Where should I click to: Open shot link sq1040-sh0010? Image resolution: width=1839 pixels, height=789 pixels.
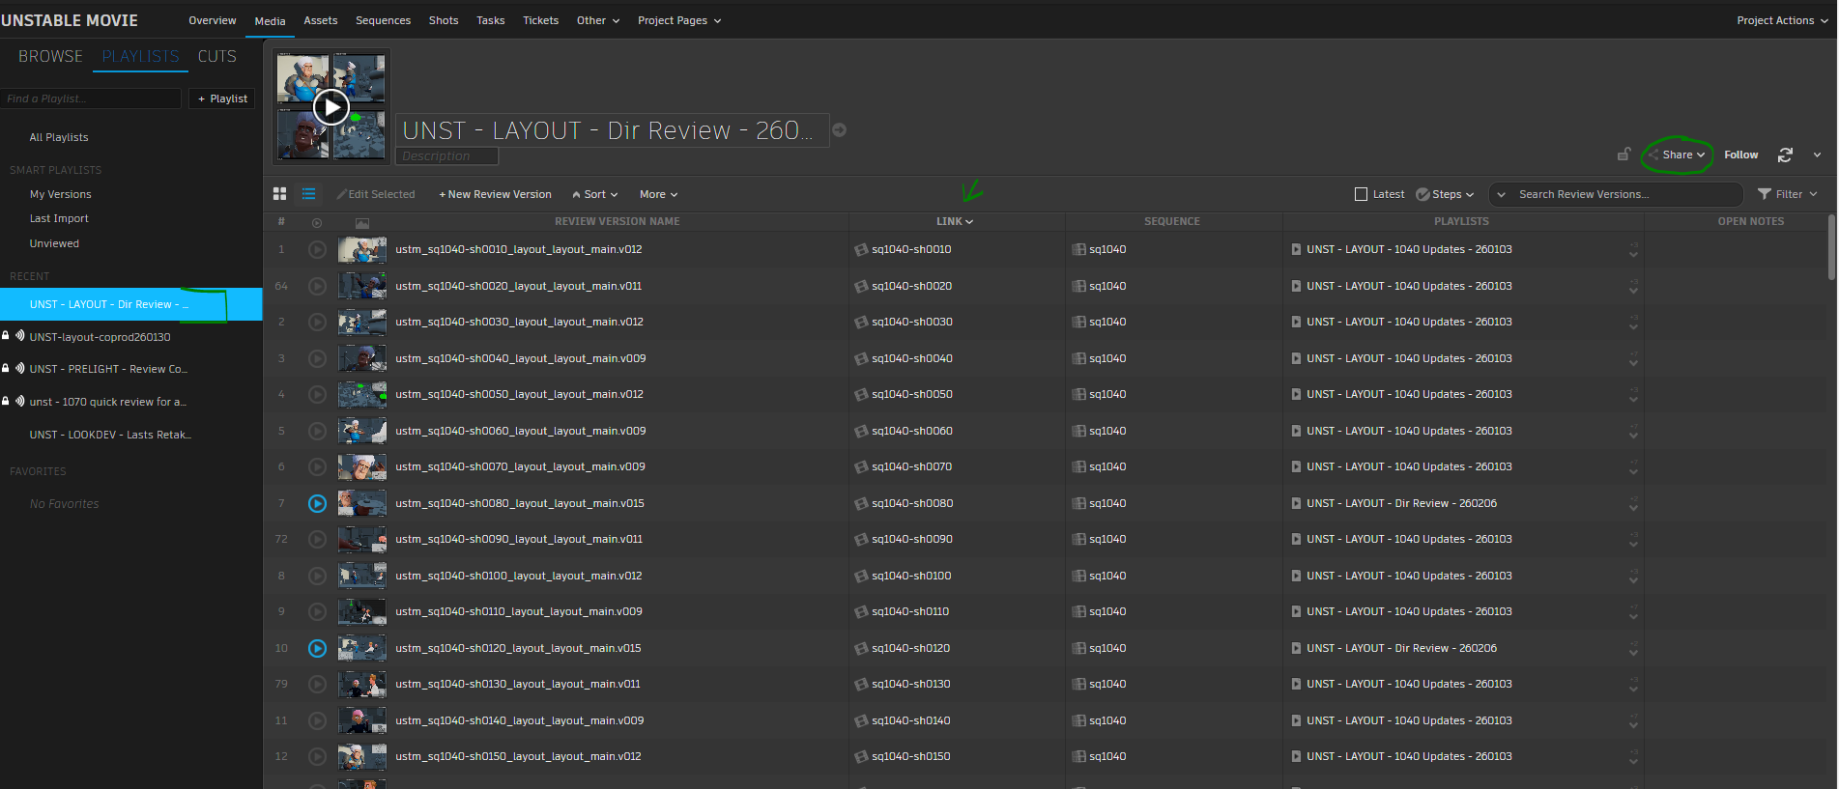(x=910, y=249)
